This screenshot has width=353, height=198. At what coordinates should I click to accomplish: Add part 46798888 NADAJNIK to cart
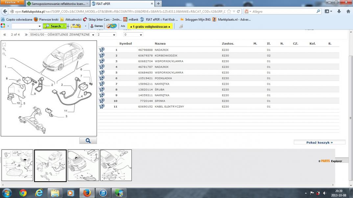pos(102,49)
